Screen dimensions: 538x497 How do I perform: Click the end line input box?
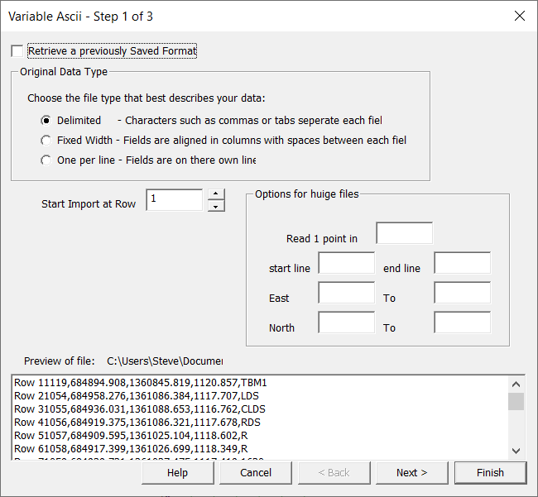462,263
